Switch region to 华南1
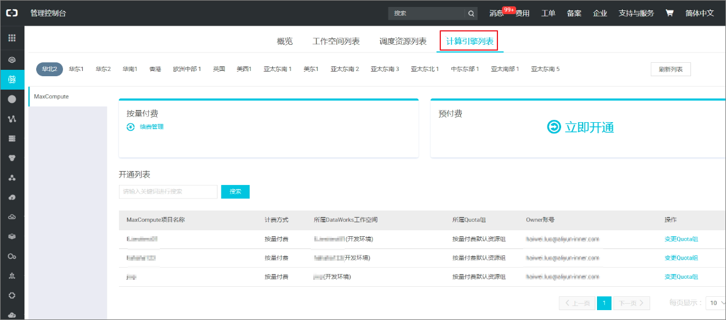This screenshot has width=726, height=320. pos(130,69)
